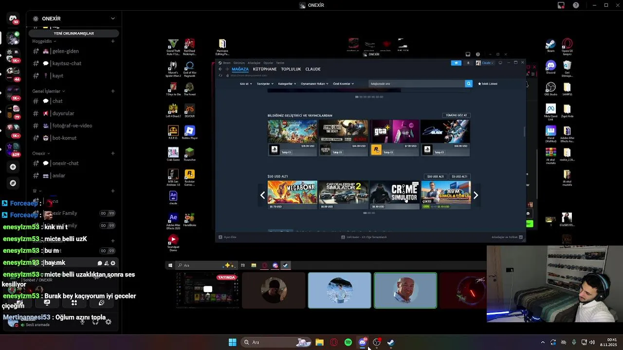
Task: Select 7 Days to Die desktop icon
Action: pyautogui.click(x=173, y=89)
